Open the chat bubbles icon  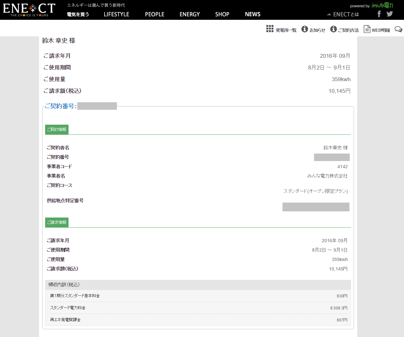[x=398, y=29]
